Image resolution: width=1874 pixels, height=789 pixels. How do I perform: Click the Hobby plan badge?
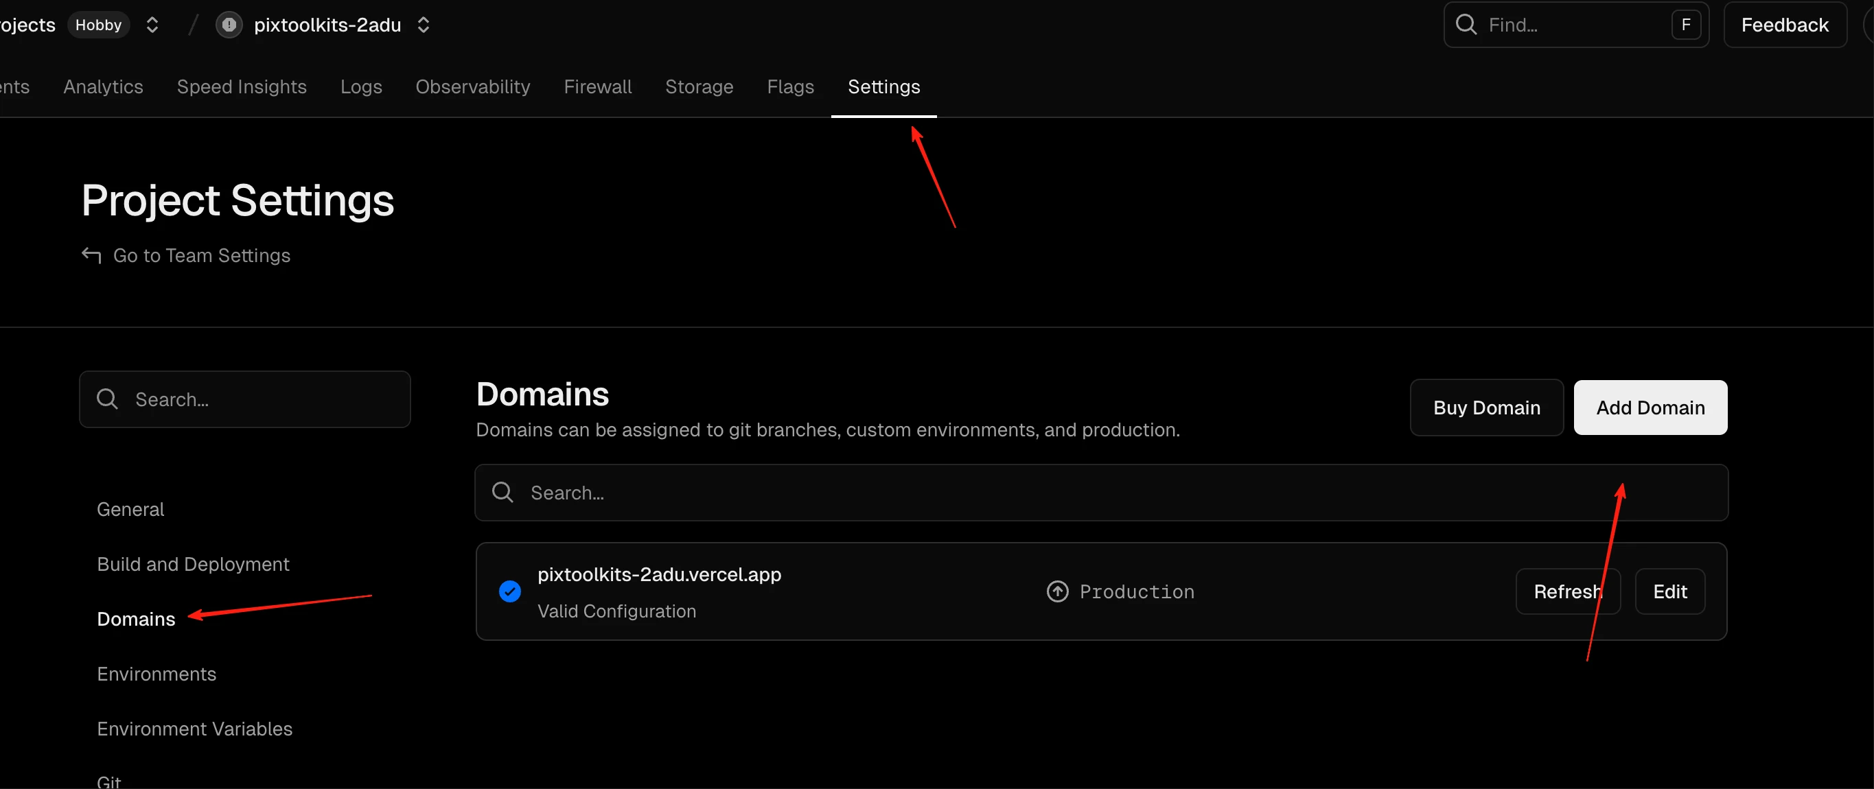(99, 25)
